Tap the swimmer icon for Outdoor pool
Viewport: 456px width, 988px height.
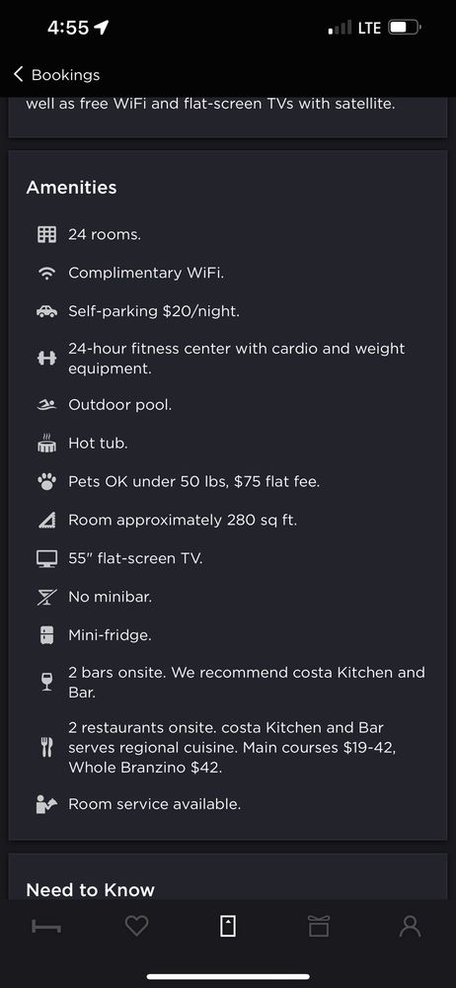(46, 405)
